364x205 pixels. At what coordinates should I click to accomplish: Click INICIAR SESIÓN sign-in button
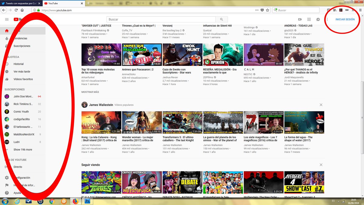point(345,19)
